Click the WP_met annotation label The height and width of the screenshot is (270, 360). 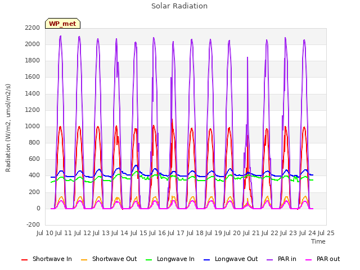tap(62, 24)
